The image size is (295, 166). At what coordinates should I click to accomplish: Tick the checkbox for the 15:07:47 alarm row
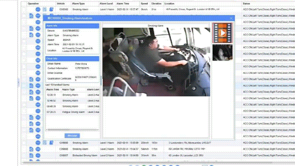[24, 9]
